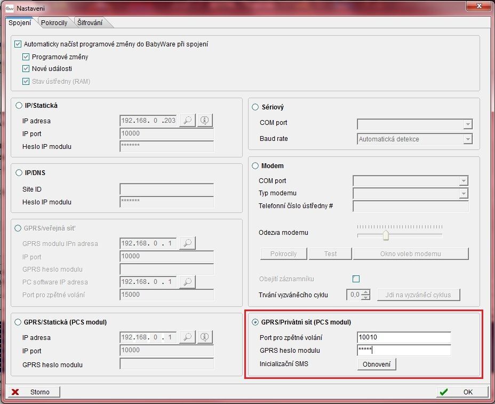Click info icon in GPRS/Statická (PCS modul) section
The width and height of the screenshot is (495, 404).
(x=205, y=337)
